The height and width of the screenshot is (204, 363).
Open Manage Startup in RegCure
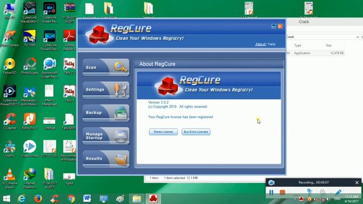click(x=106, y=136)
